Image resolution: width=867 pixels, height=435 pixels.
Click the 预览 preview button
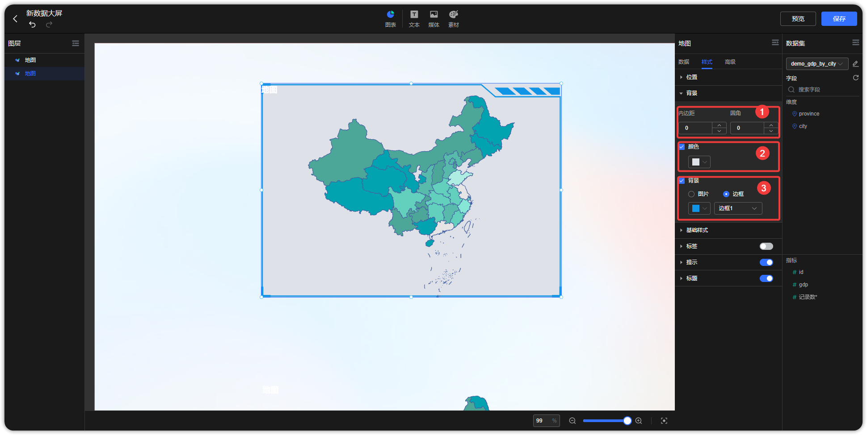tap(798, 19)
